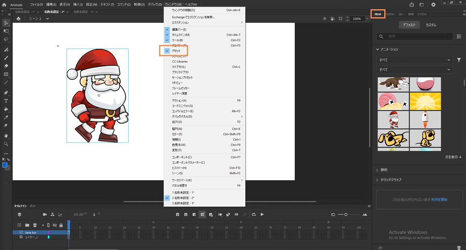Image resolution: width=466 pixels, height=250 pixels.
Task: Select the Paint Bucket tool
Action: (x=6, y=109)
